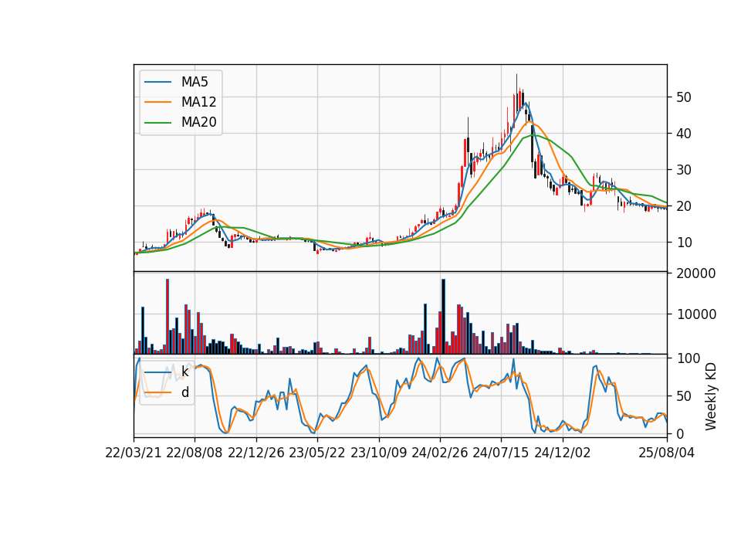Select the 24/02/26 date tick label
This screenshot has height=533, width=741.
point(439,453)
